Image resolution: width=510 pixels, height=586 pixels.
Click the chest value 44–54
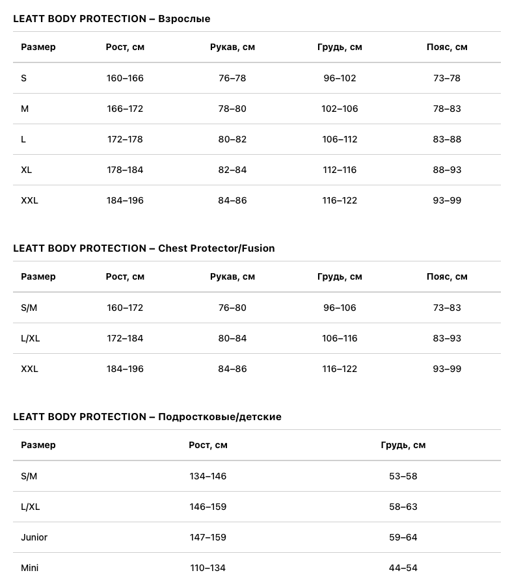(x=403, y=568)
